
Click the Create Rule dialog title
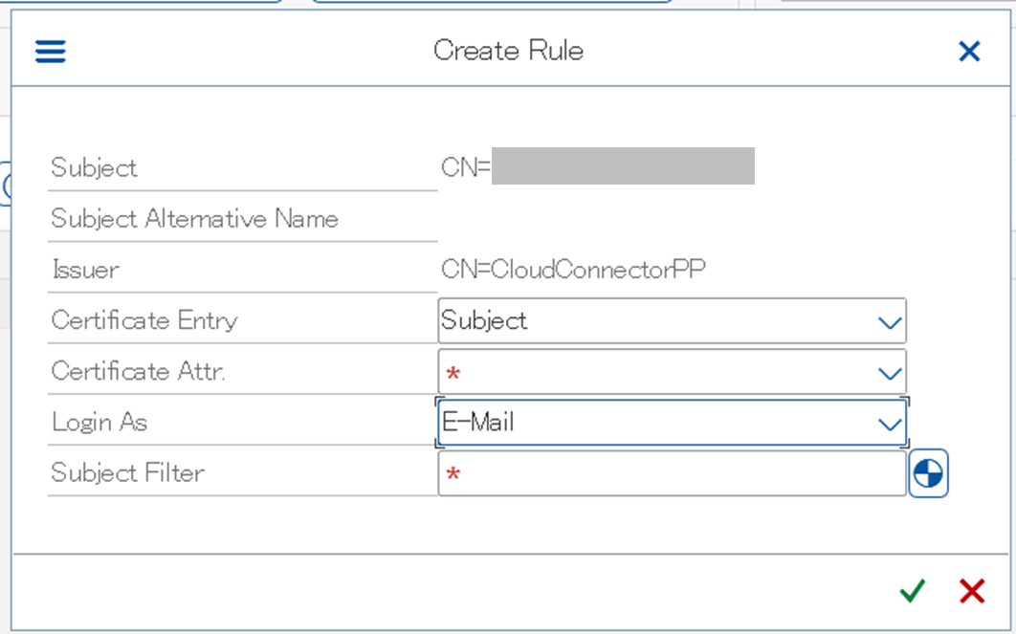[x=508, y=51]
